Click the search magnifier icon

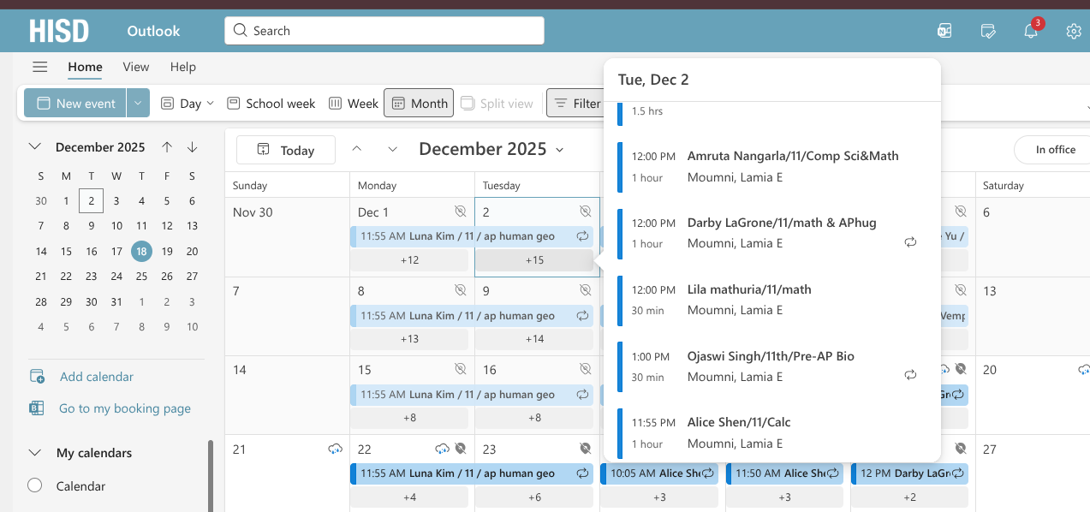(x=241, y=31)
